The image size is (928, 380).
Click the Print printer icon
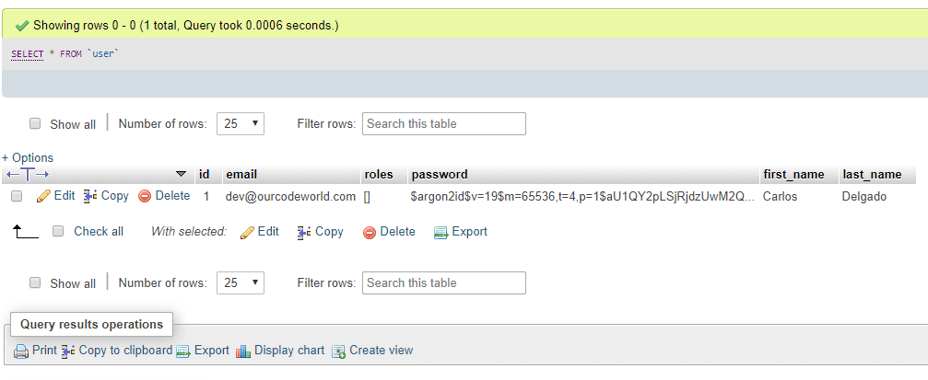click(21, 351)
